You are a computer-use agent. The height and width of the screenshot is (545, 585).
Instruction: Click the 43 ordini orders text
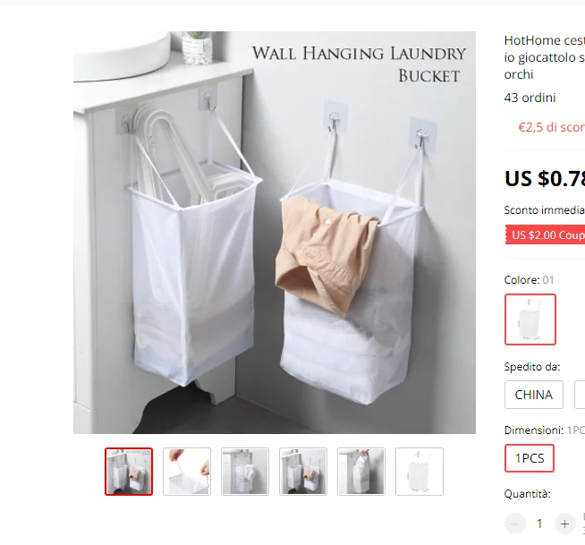click(530, 98)
